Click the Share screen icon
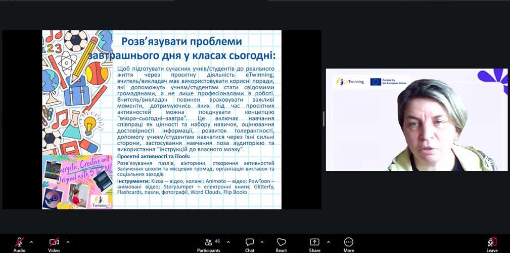The height and width of the screenshot is (253, 510). [314, 242]
